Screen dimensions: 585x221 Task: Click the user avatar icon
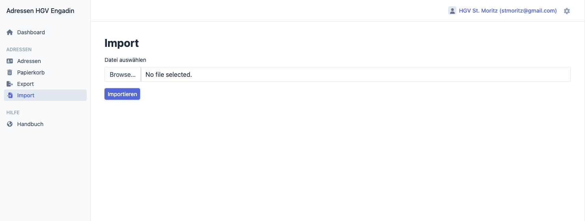pos(452,11)
